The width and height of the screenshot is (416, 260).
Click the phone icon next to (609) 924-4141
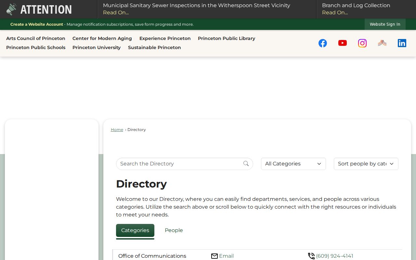pyautogui.click(x=311, y=256)
